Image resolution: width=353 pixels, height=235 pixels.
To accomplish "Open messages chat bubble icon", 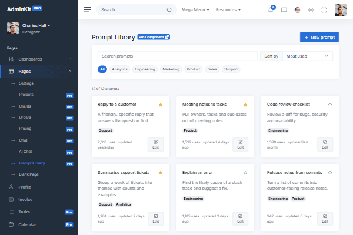I will point(284,10).
